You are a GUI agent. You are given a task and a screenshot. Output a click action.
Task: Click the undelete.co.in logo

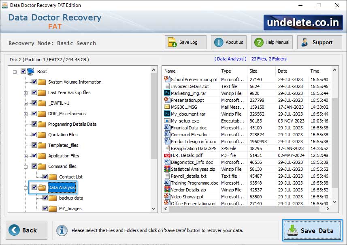coord(302,22)
